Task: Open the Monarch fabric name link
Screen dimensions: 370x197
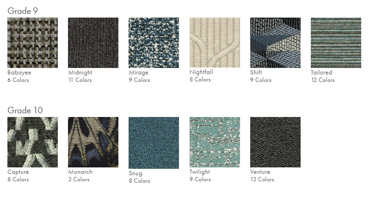Action: [80, 172]
